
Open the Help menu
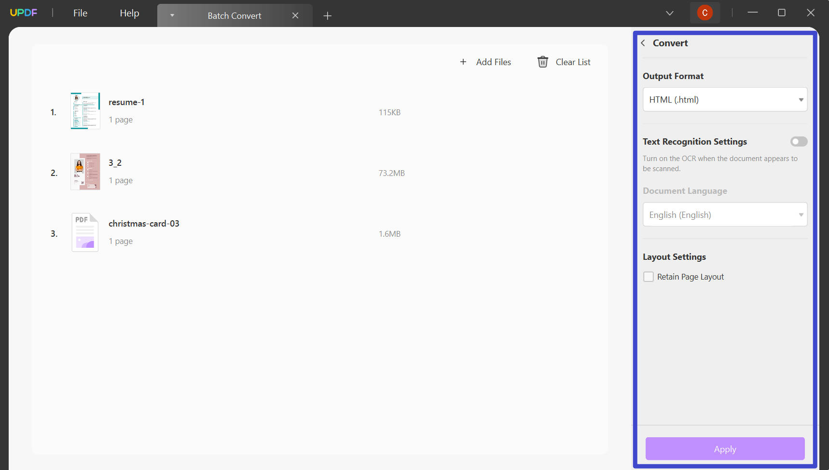[x=129, y=13]
